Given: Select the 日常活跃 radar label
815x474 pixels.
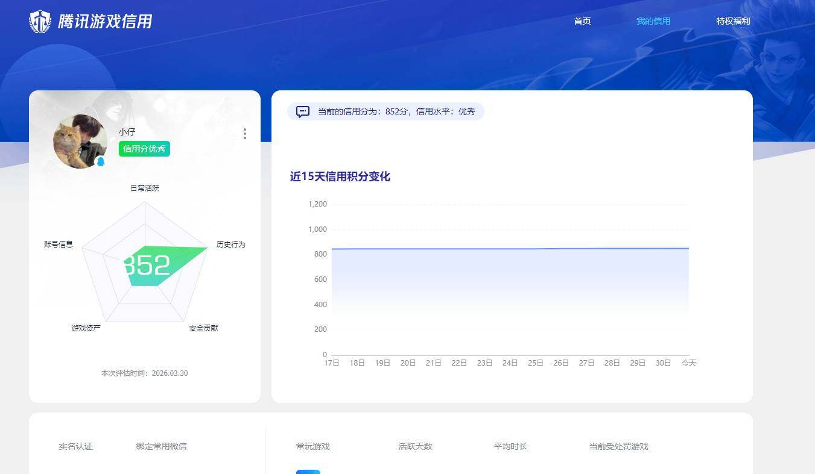Looking at the screenshot, I should pos(145,188).
